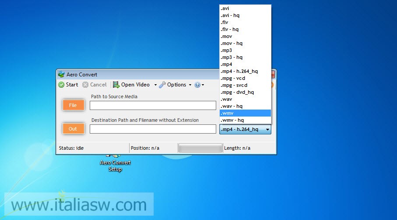The width and height of the screenshot is (397, 220).
Task: Click the Length: n/a status text
Action: point(237,148)
